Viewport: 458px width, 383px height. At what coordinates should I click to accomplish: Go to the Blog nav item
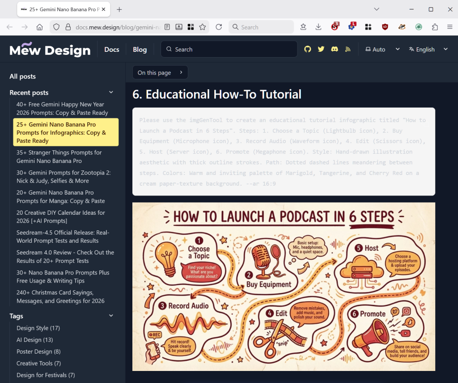coord(140,49)
